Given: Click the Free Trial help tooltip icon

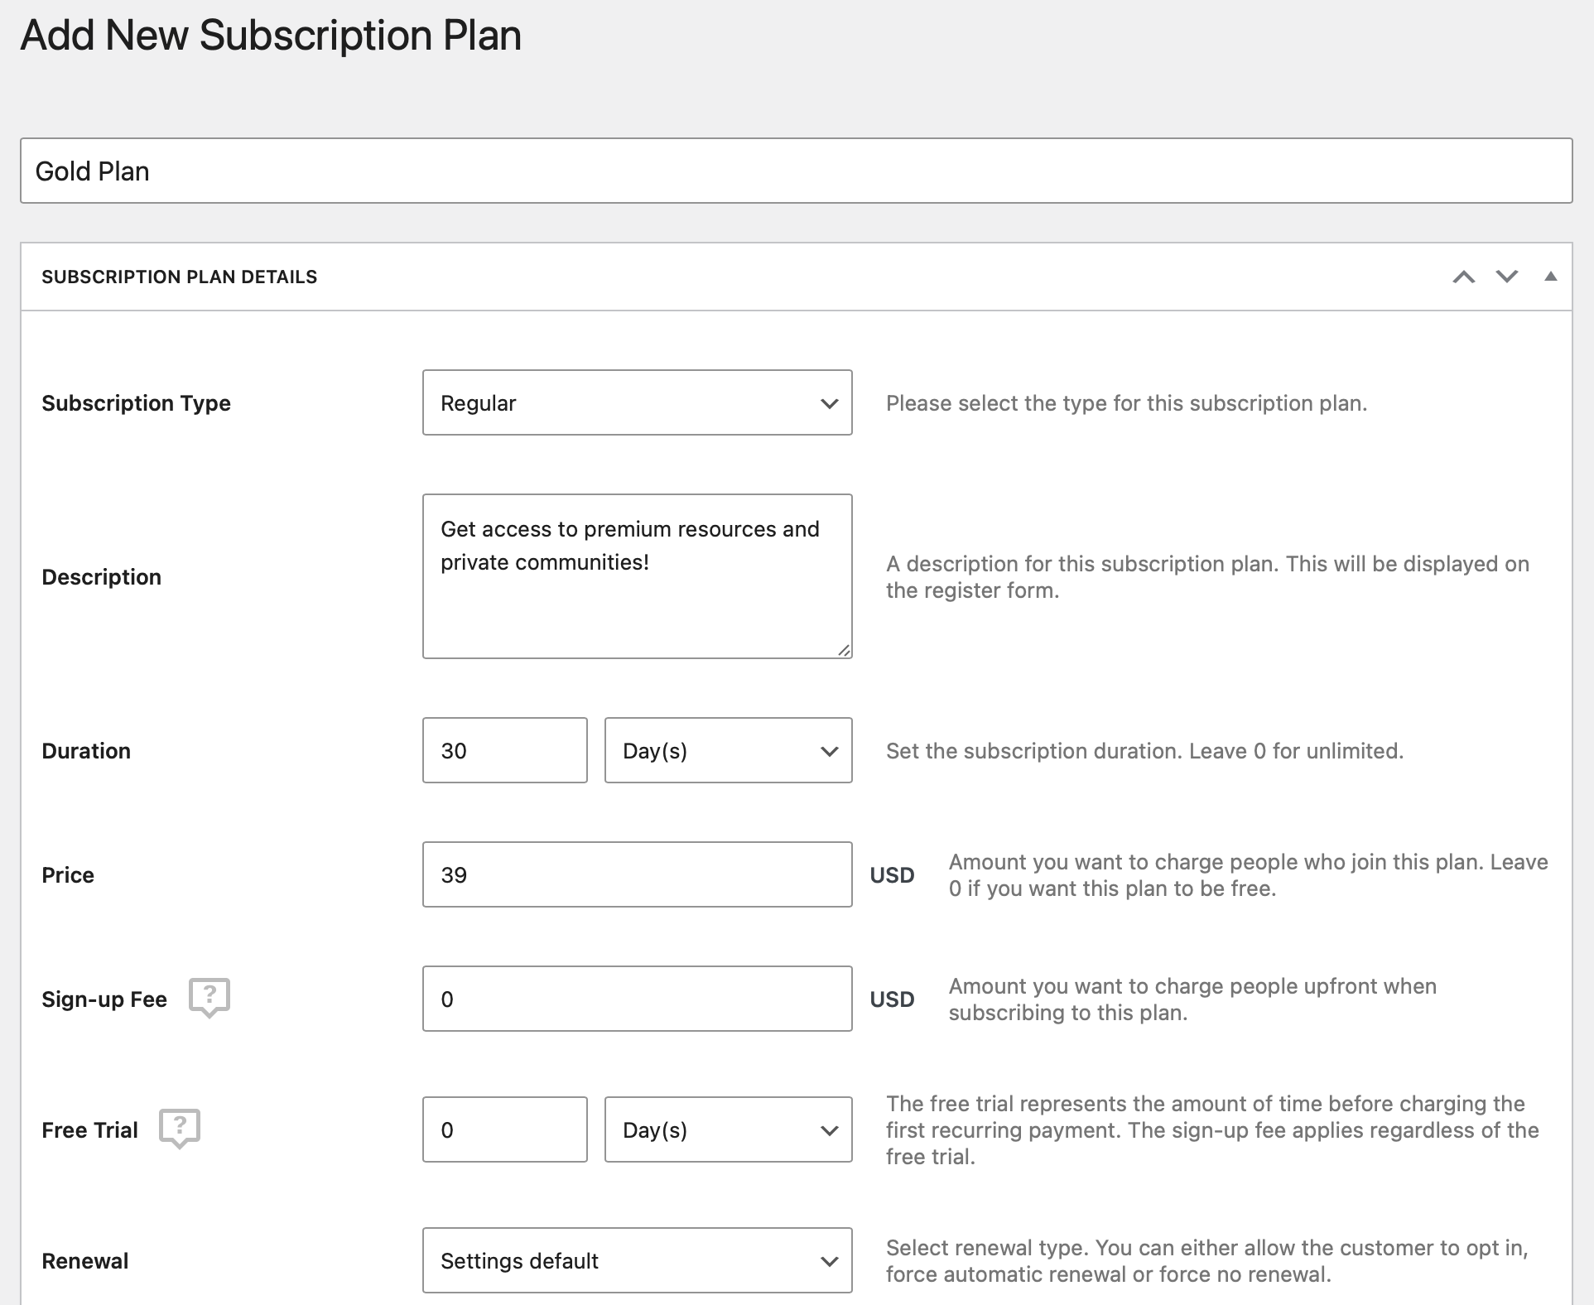Looking at the screenshot, I should (x=180, y=1129).
